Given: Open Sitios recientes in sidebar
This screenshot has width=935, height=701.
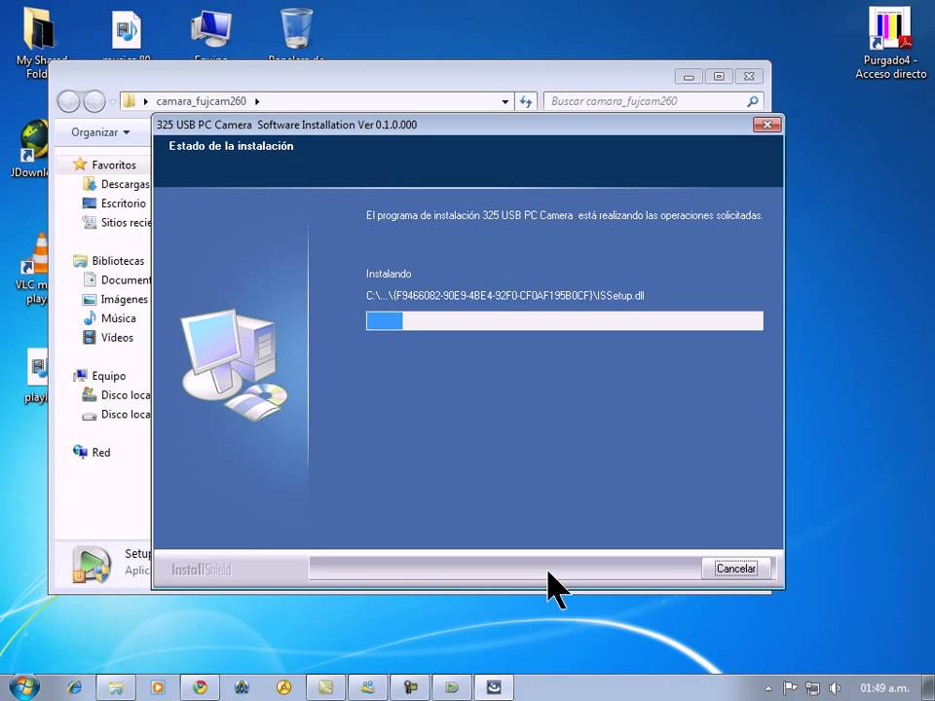Looking at the screenshot, I should coord(126,222).
